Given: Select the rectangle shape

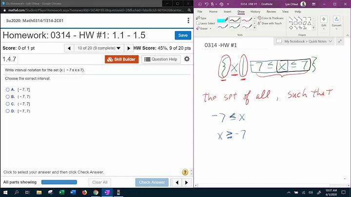Looking at the screenshot, I should [x=295, y=23].
